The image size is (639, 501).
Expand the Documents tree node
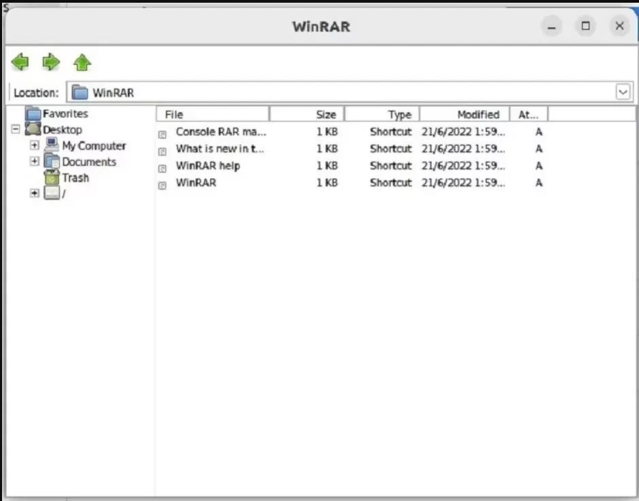(34, 161)
